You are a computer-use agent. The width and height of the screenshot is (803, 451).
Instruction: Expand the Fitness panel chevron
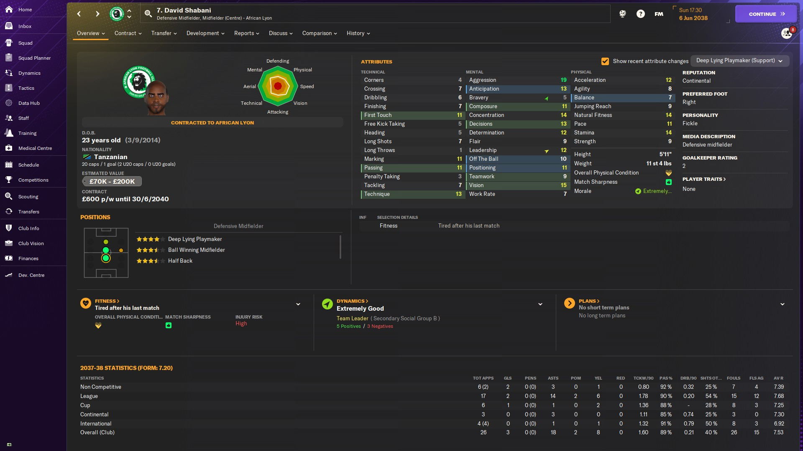click(298, 304)
